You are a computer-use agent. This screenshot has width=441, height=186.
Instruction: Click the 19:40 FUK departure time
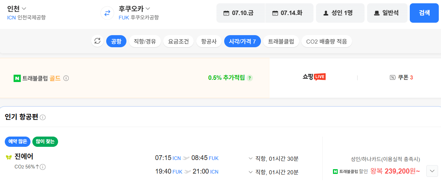coord(169,171)
